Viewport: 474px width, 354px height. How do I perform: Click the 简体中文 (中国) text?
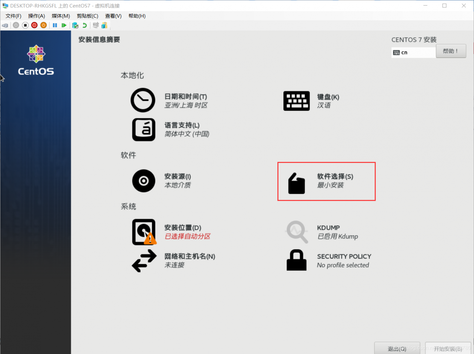(x=187, y=134)
